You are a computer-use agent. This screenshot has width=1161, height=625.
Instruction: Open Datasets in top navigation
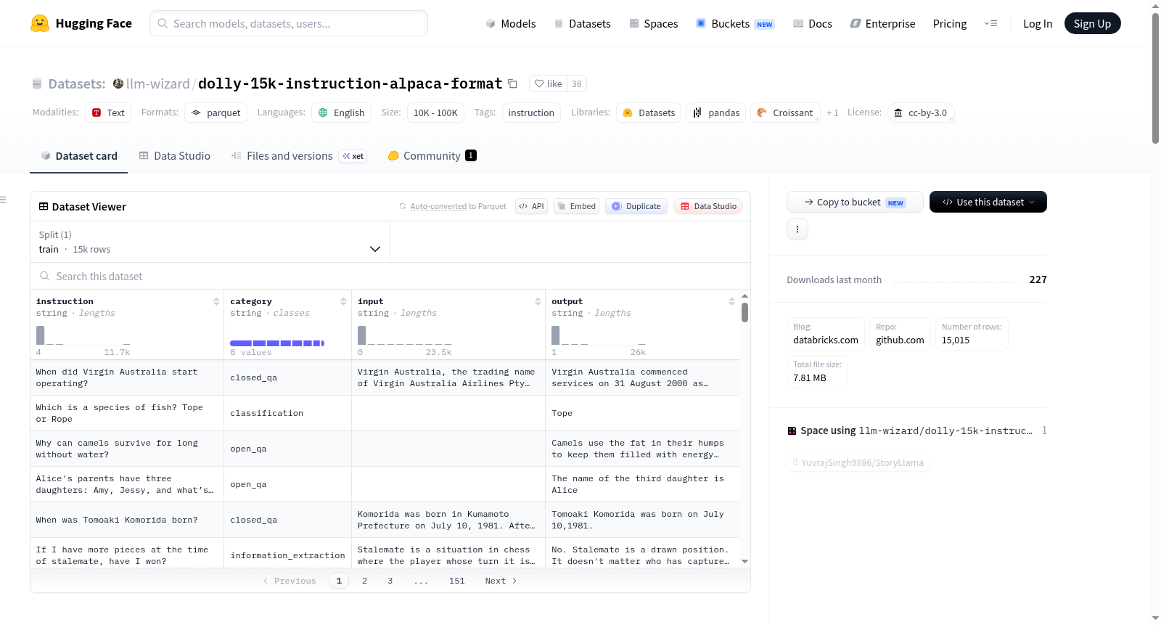click(582, 23)
